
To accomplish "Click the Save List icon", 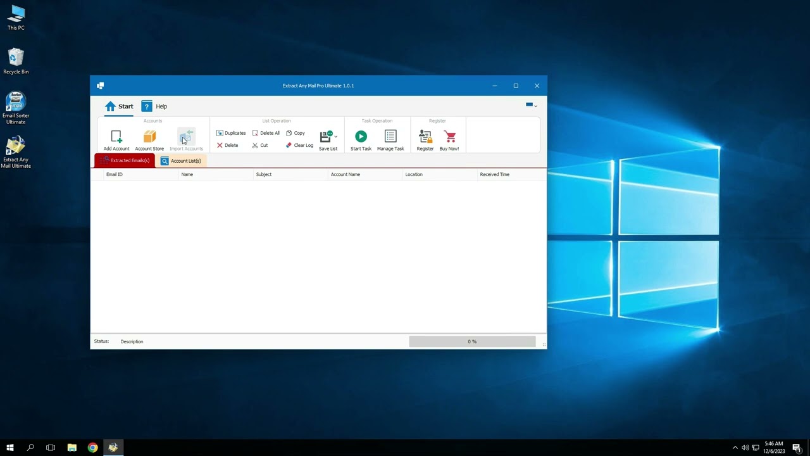I will coord(326,137).
